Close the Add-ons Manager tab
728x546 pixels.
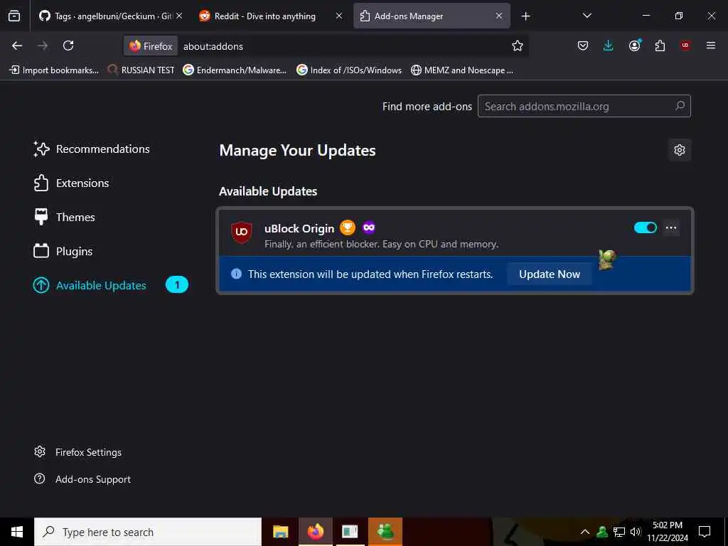click(499, 16)
